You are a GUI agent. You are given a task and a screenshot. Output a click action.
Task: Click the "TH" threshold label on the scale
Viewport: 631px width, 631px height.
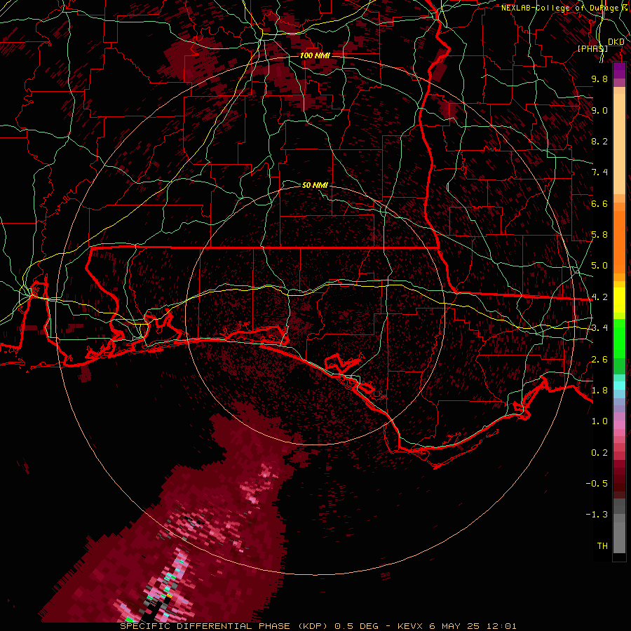602,546
